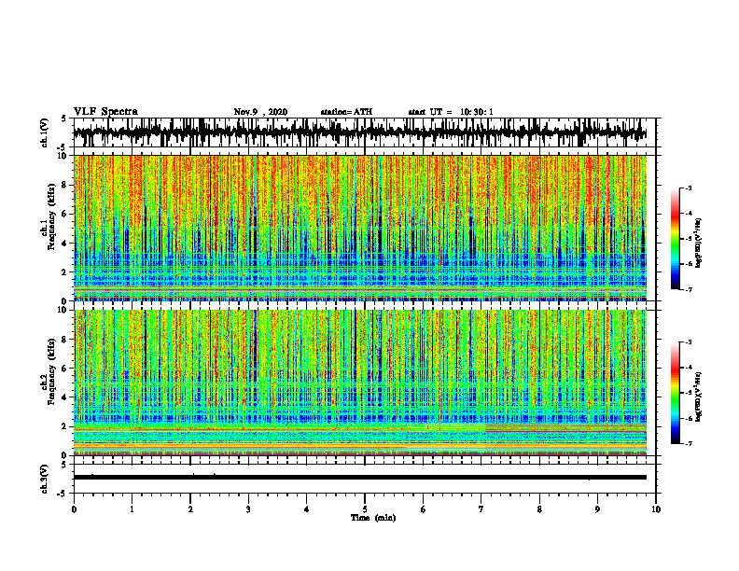
Task: Click the date 'Nov.9 , 2020'
Action: [260, 112]
